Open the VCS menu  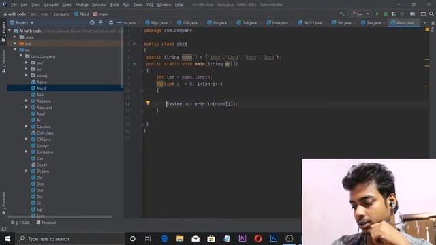click(x=150, y=5)
